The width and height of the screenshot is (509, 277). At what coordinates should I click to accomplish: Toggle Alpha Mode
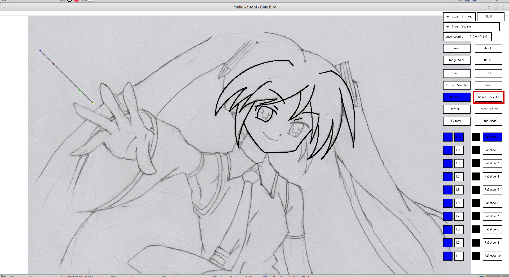click(488, 121)
